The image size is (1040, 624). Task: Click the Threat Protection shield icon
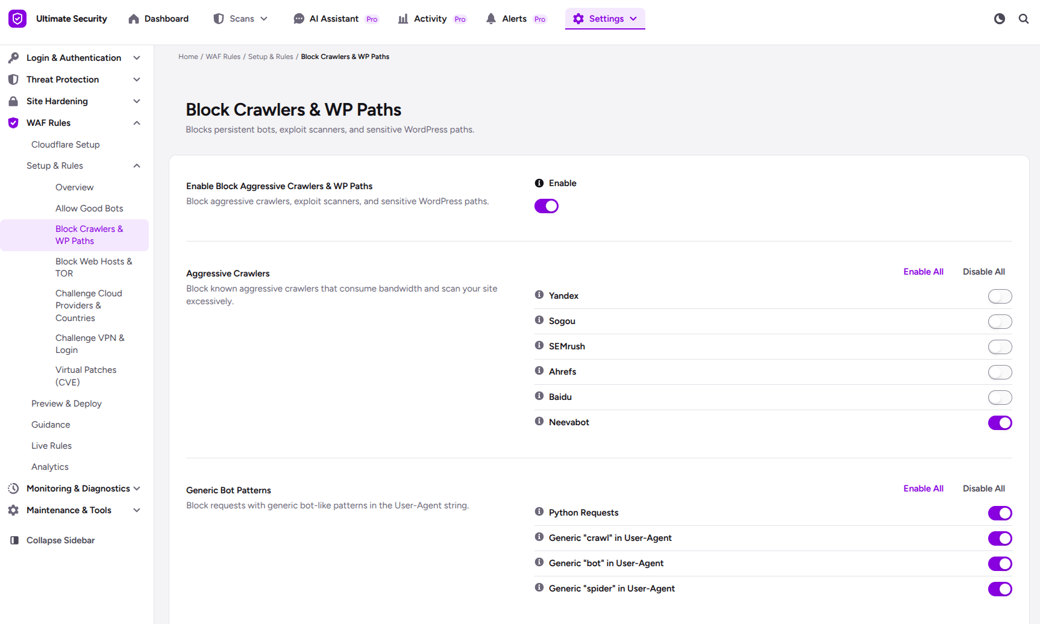13,80
